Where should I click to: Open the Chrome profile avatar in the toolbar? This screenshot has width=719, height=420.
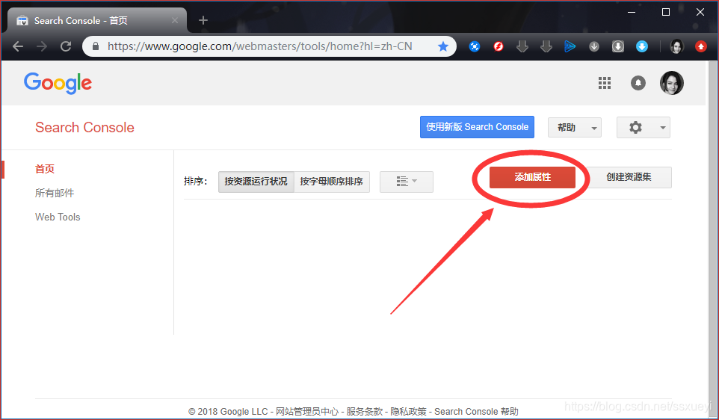(x=677, y=46)
